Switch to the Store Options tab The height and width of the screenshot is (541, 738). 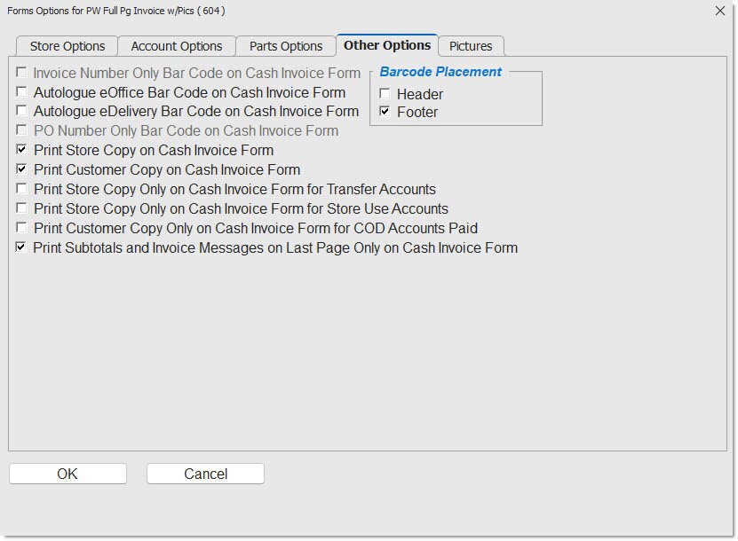click(x=67, y=46)
